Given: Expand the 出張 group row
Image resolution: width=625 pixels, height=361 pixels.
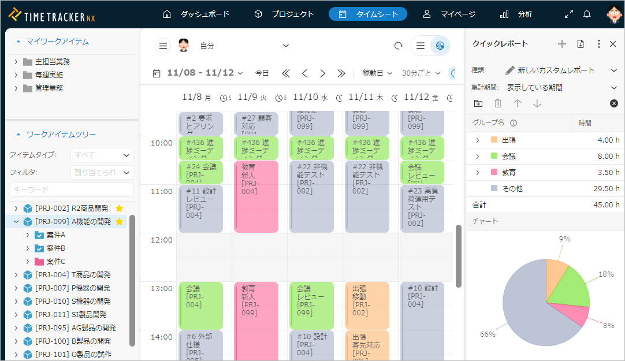Looking at the screenshot, I should [477, 140].
